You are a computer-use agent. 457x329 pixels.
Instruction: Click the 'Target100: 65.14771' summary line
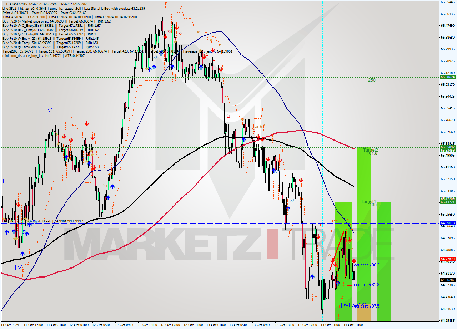[117, 51]
